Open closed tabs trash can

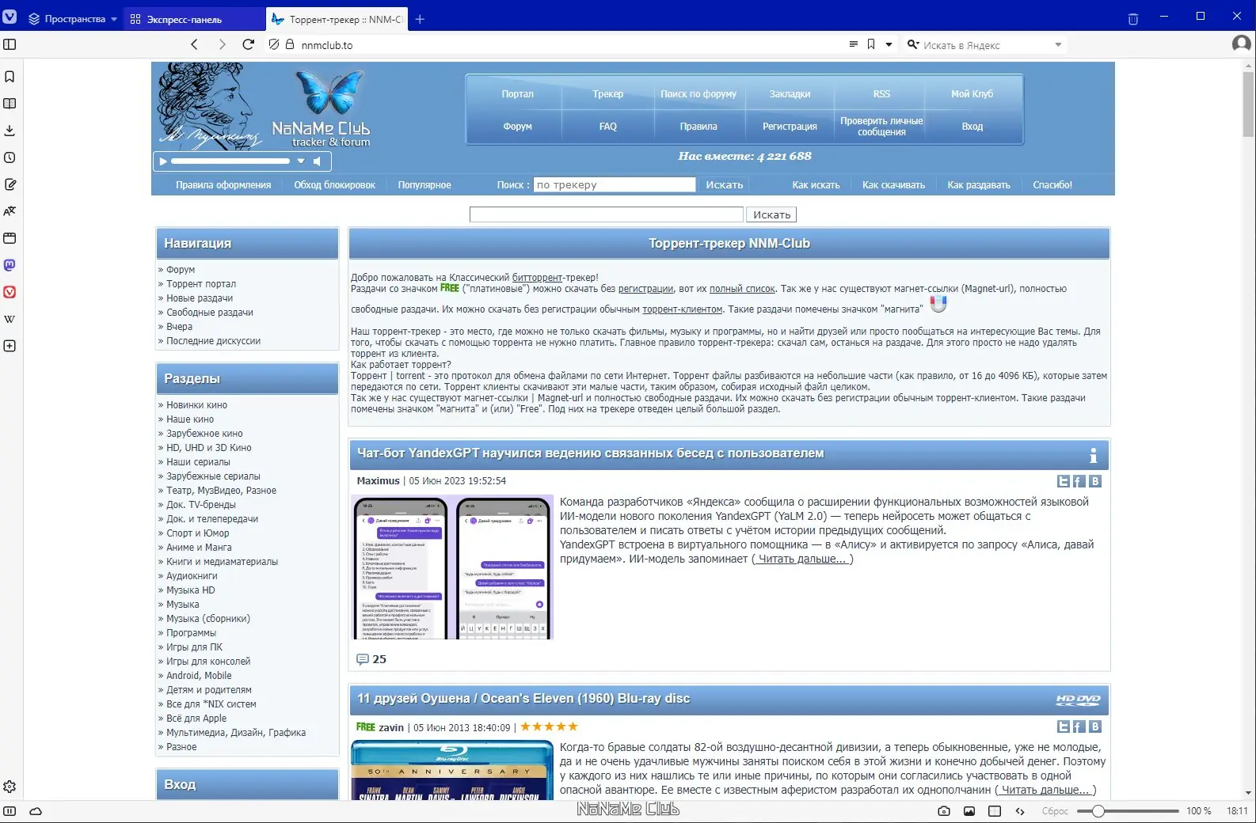click(1133, 18)
